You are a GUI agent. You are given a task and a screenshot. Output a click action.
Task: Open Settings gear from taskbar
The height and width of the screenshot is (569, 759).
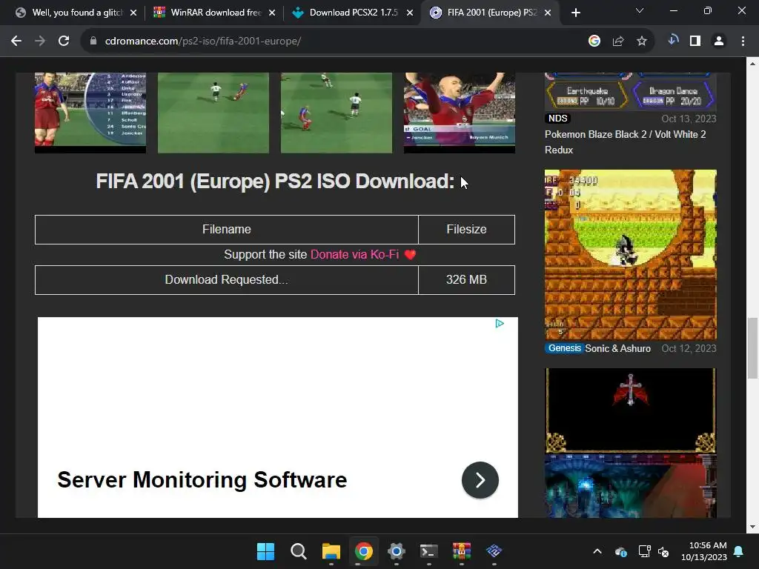[x=396, y=551]
